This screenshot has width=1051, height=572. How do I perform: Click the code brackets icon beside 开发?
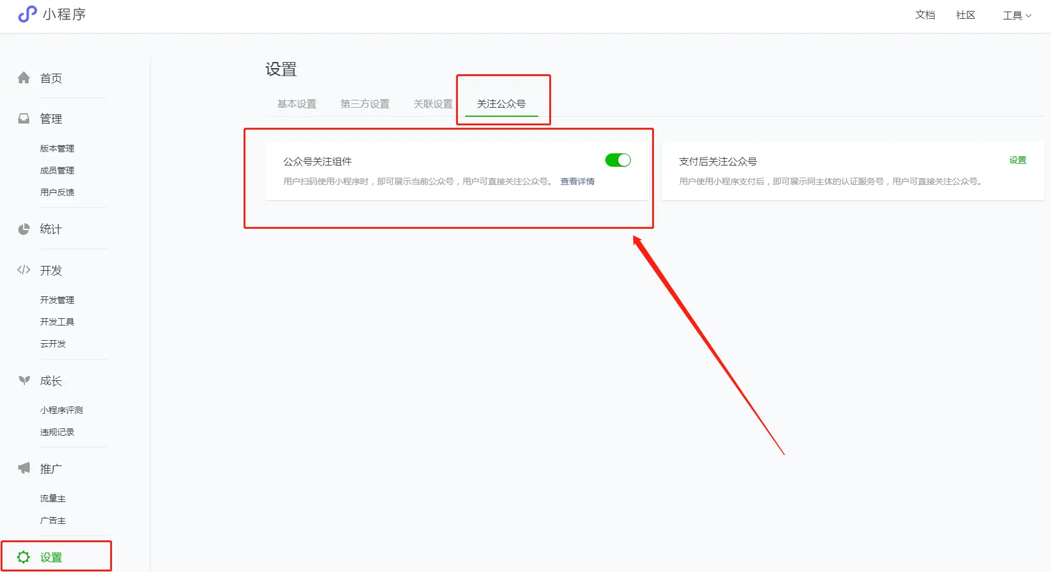[24, 270]
